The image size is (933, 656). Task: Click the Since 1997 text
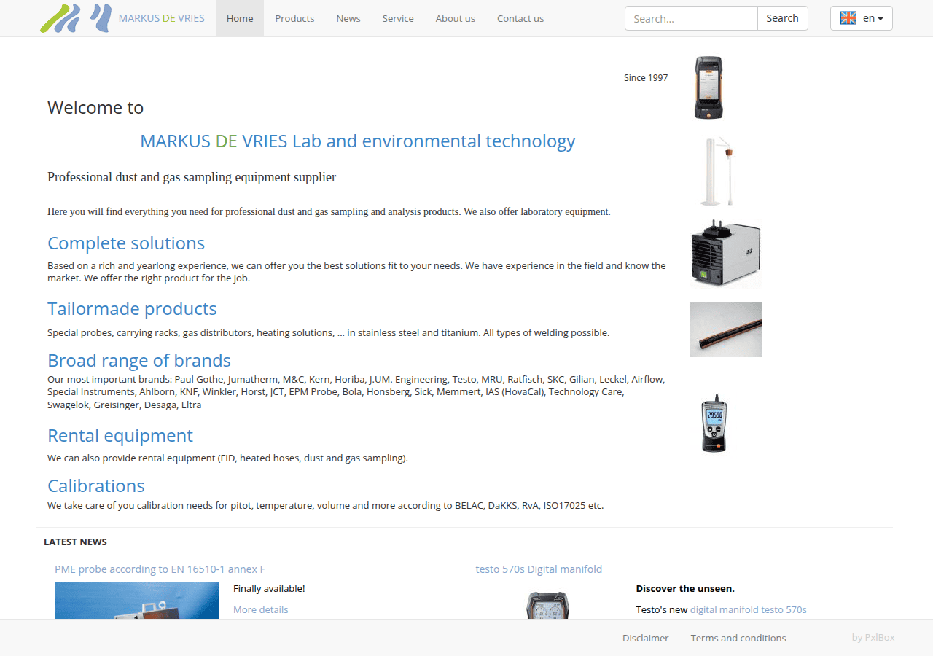click(x=646, y=77)
